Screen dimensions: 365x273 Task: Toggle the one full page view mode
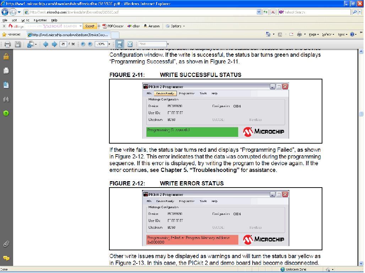[x=130, y=44]
